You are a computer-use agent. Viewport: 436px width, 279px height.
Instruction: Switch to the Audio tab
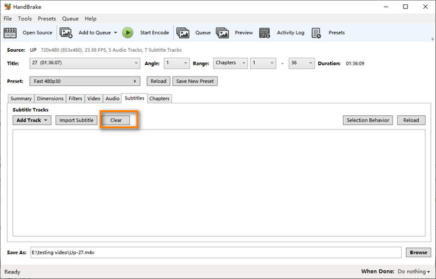[112, 98]
